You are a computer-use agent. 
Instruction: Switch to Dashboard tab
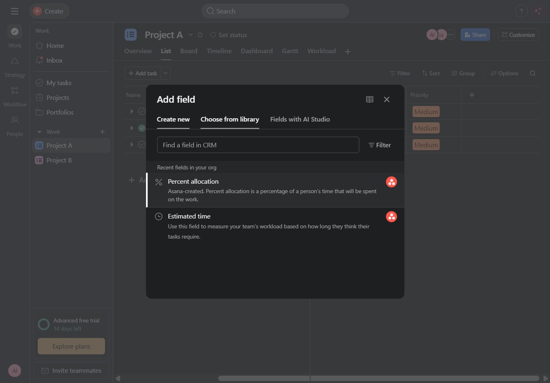[x=257, y=51]
